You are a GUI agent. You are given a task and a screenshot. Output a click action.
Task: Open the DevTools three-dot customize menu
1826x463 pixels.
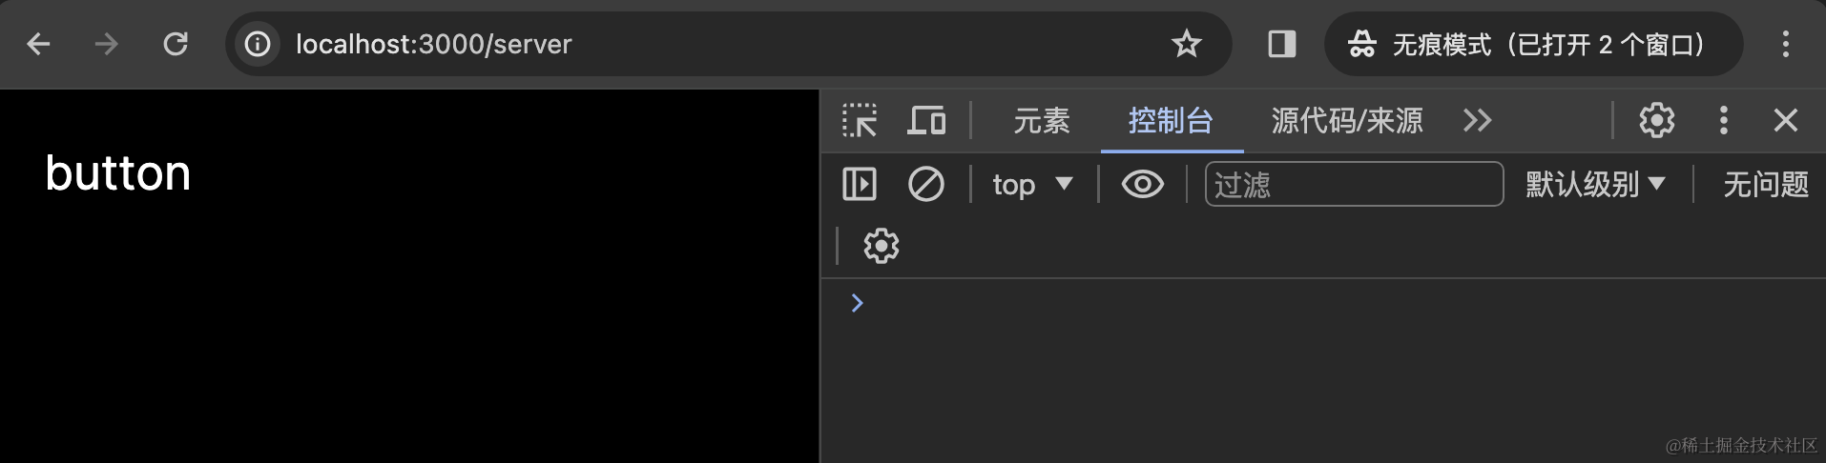coord(1723,120)
